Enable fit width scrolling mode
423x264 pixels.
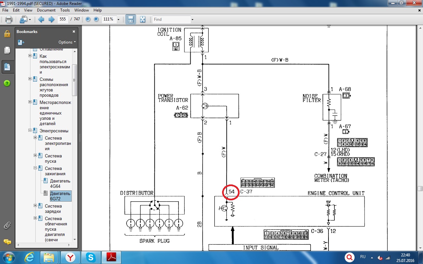(x=131, y=19)
